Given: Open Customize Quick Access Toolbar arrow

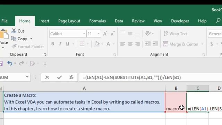Looking at the screenshot, I should (45, 64).
